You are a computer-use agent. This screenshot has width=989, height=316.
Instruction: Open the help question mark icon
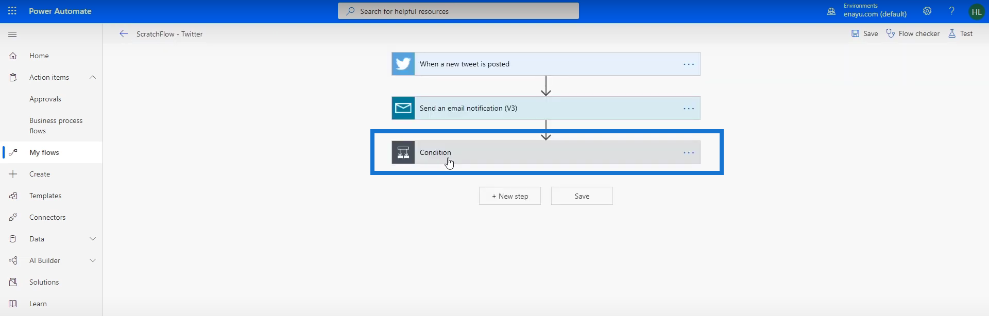tap(952, 11)
